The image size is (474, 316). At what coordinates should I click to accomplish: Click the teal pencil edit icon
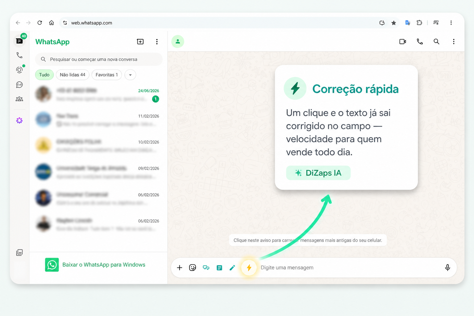tap(232, 268)
